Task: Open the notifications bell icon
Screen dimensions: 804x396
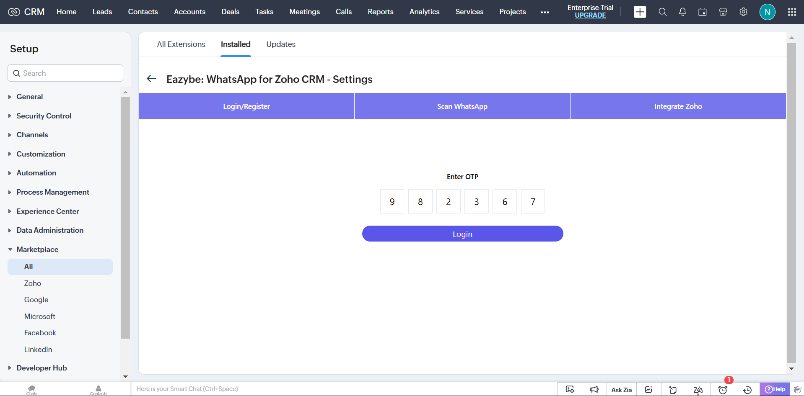Action: (682, 12)
